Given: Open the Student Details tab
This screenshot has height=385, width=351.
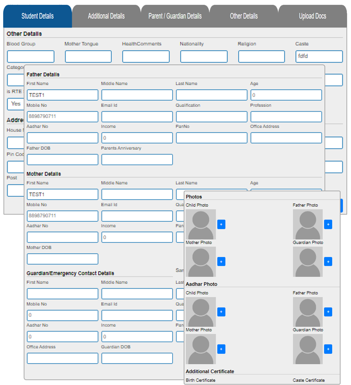Looking at the screenshot, I should pyautogui.click(x=38, y=16).
